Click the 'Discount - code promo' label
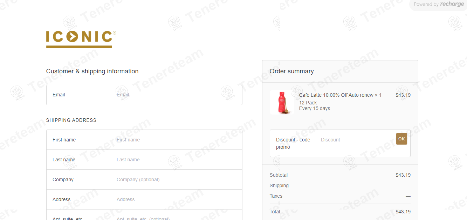Screen dimensions: 467x220 click(293, 143)
